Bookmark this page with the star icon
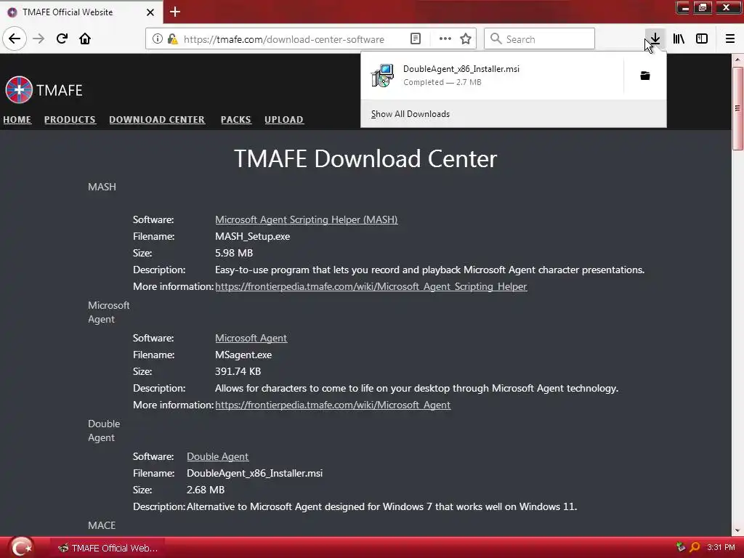The height and width of the screenshot is (558, 744). click(x=466, y=39)
